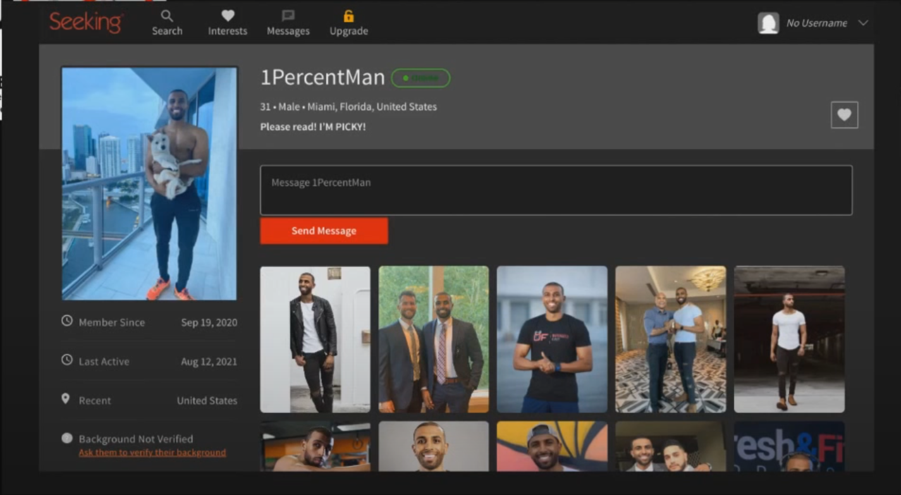Click the No Username label
Viewport: 901px width, 495px height.
(x=816, y=23)
